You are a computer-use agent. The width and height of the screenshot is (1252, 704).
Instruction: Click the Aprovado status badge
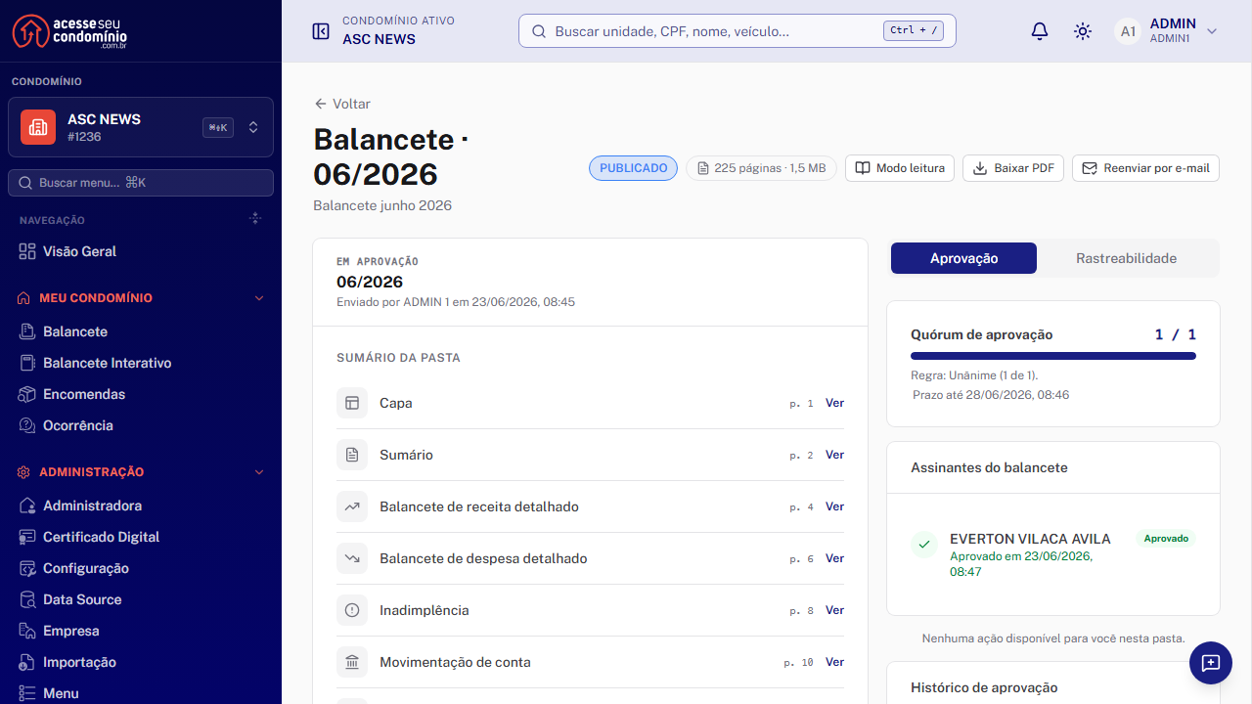[x=1166, y=539]
